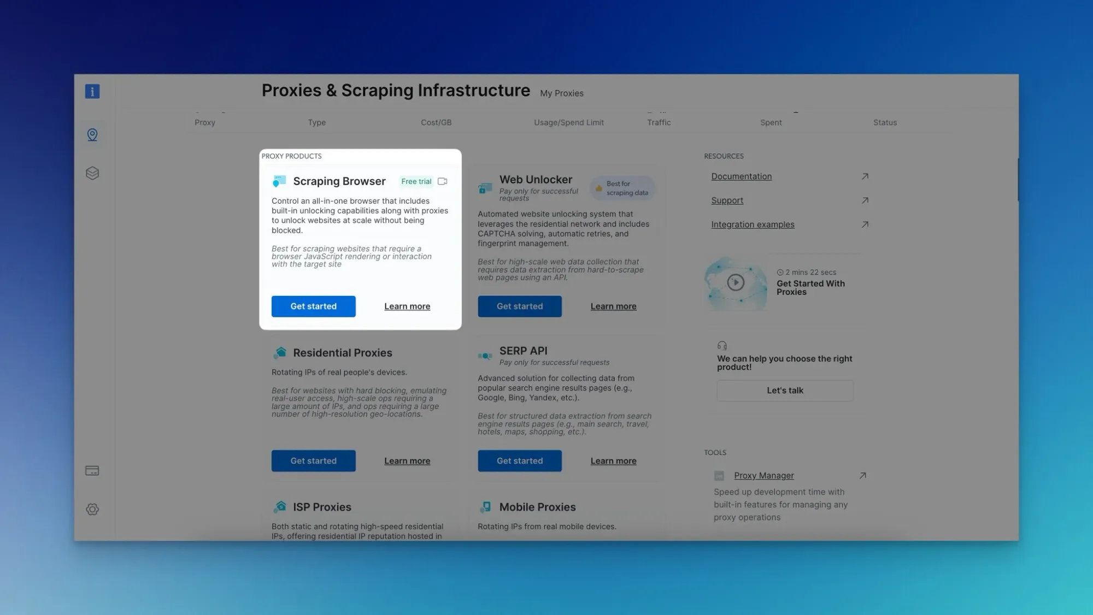Screen dimensions: 1093x615
Task: Open the Documentation resource link
Action: tap(742, 175)
